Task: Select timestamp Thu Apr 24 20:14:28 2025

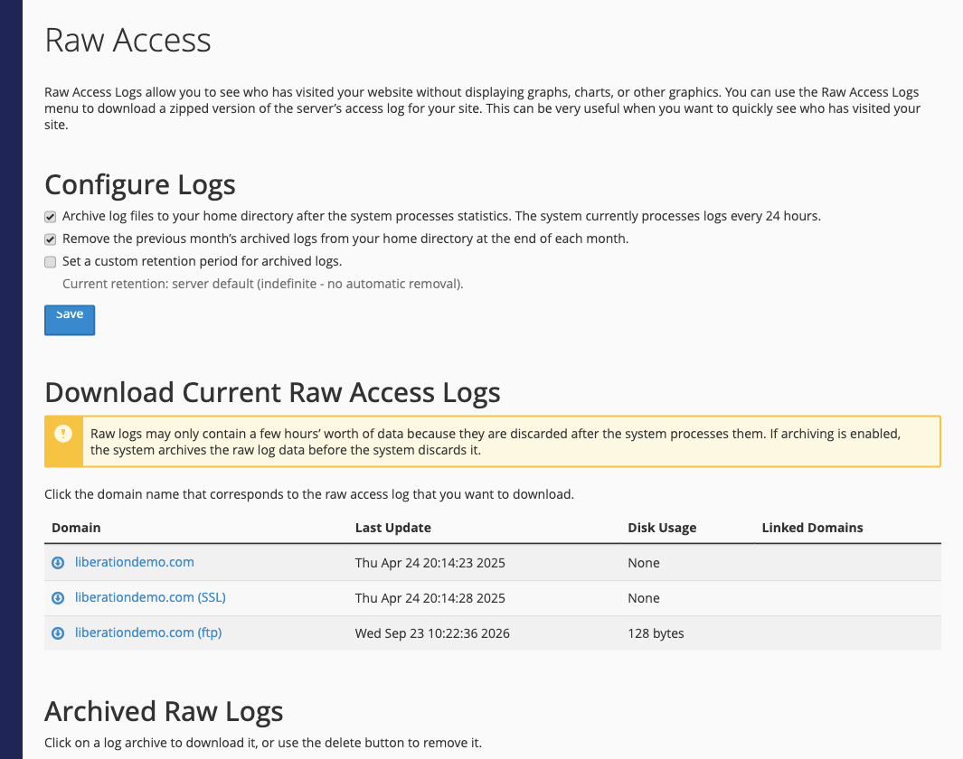Action: tap(430, 598)
